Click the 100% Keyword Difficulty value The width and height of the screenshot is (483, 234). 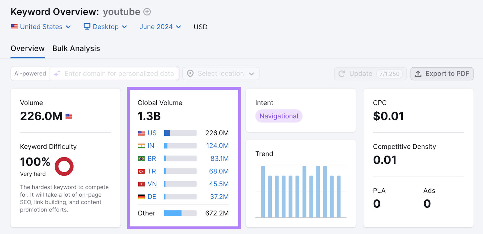point(35,162)
